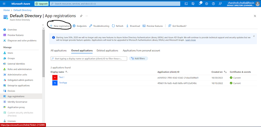
Task: Open Applications from personal account tab
Action: pyautogui.click(x=141, y=50)
